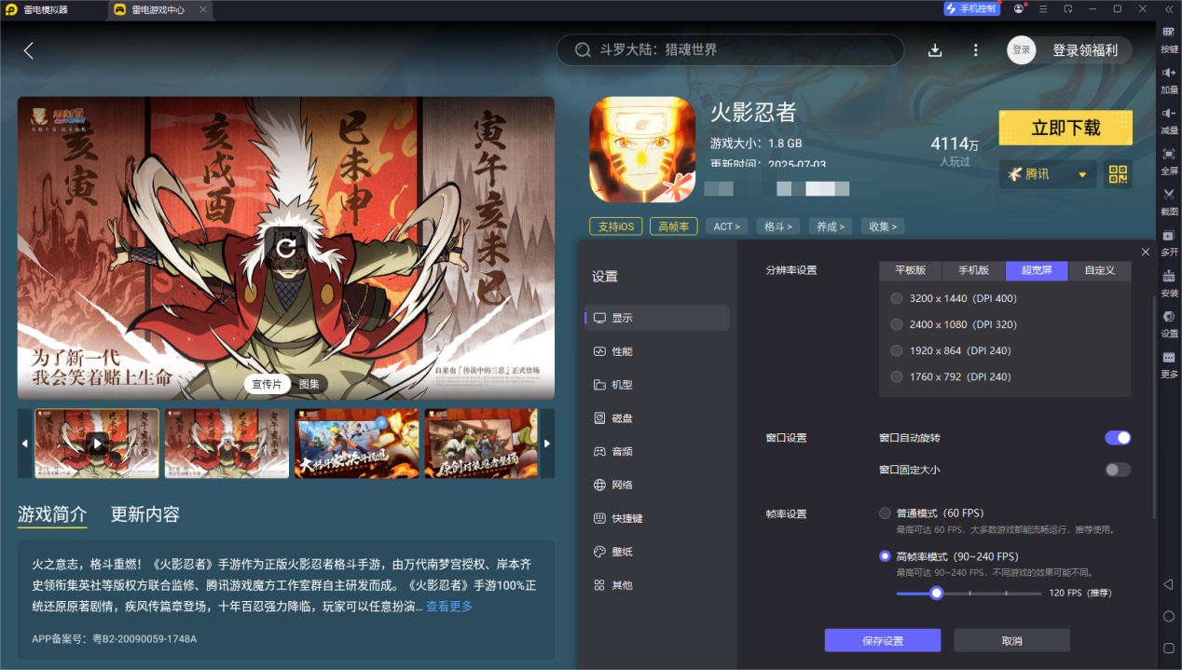The height and width of the screenshot is (670, 1182).
Task: Close the settings dialog with X
Action: 1146,253
